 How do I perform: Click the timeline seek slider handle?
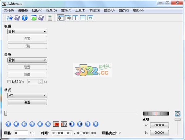pos(6,113)
